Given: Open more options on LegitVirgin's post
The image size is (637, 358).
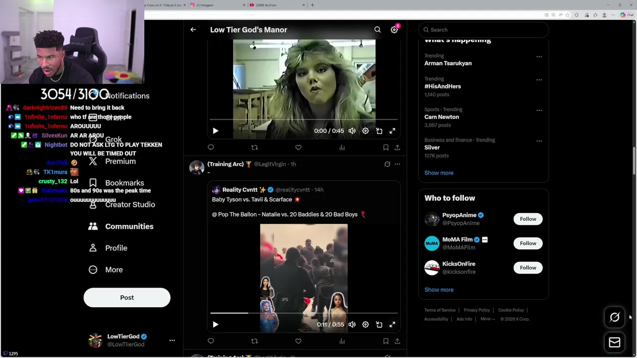Looking at the screenshot, I should tap(397, 164).
